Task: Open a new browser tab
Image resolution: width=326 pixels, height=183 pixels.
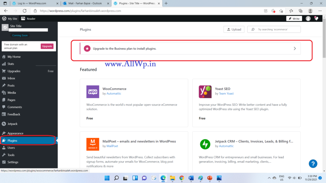Action: coord(166,3)
